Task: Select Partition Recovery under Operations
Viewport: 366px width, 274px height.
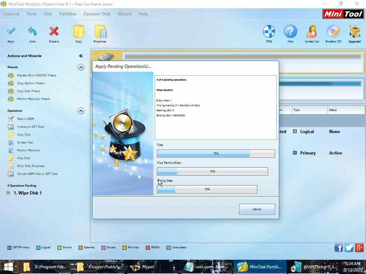Action: tap(29, 150)
